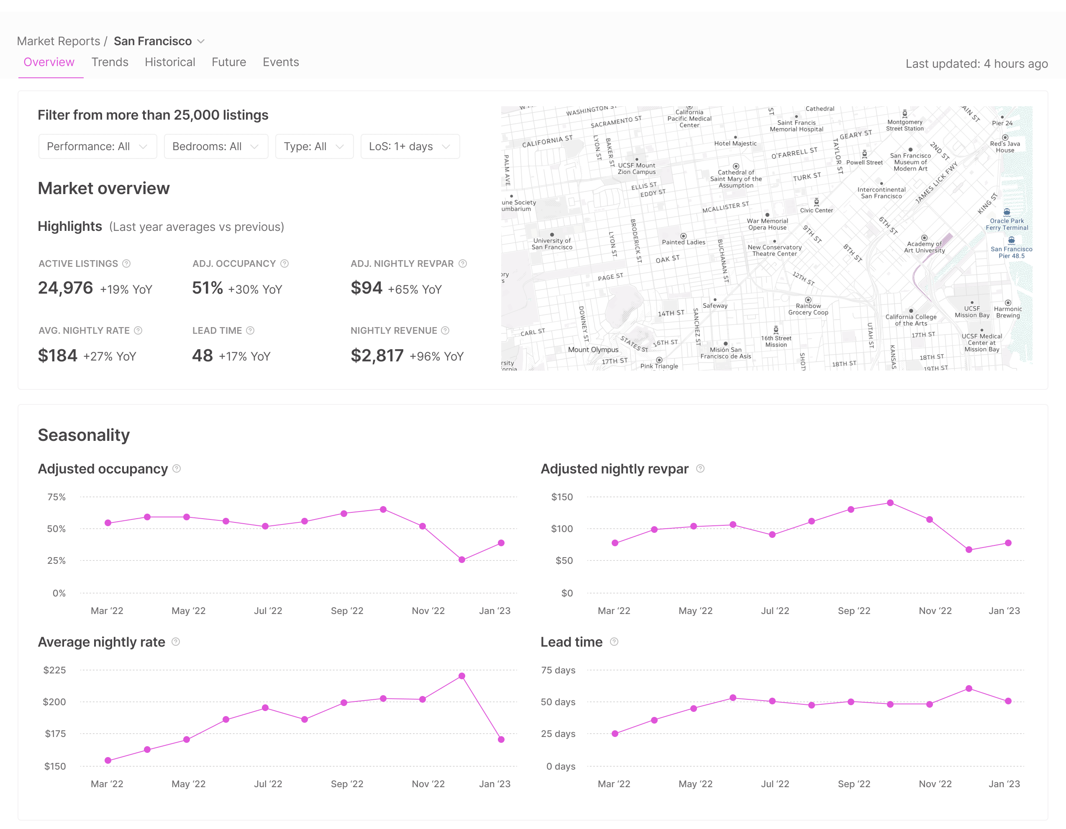
Task: Click info icon beside Adjusted nightly revpar chart
Action: [x=700, y=468]
